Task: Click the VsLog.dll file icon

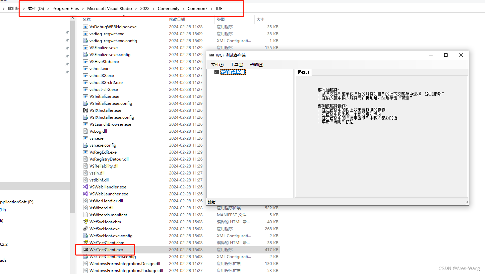Action: (x=86, y=131)
